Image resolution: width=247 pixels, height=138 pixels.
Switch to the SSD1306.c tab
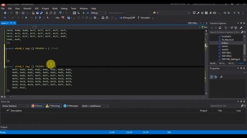pos(193,23)
